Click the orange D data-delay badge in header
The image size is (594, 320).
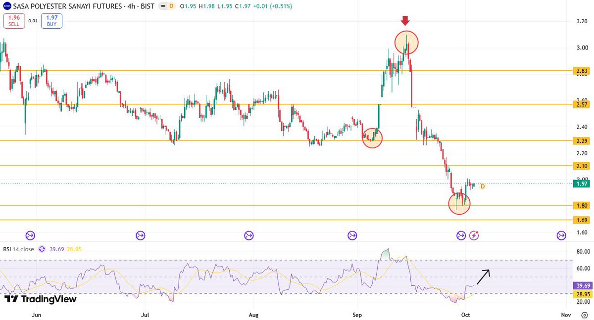[171, 6]
